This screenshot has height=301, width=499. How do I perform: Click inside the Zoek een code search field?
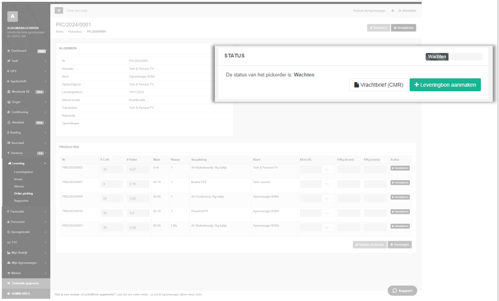(x=90, y=10)
